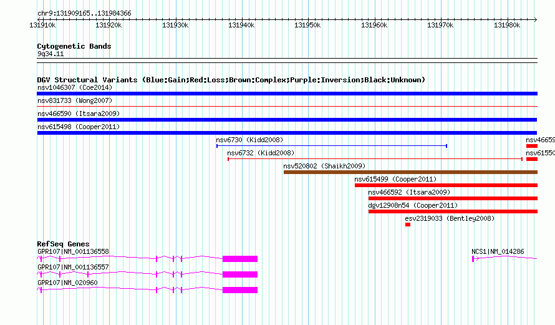Screen dimensions: 555x325
Task: Click the truncated nsv6150 label at right edge
Action: click(x=540, y=153)
